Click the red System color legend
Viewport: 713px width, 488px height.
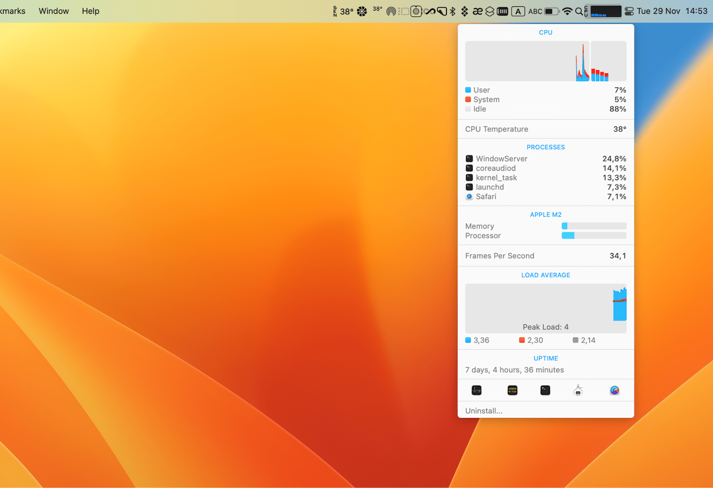click(468, 99)
